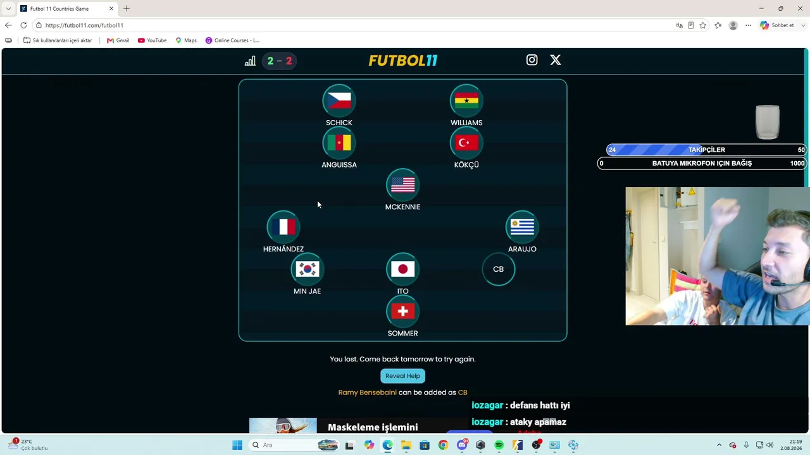The width and height of the screenshot is (810, 455).
Task: Open the volume control in tray
Action: click(769, 446)
